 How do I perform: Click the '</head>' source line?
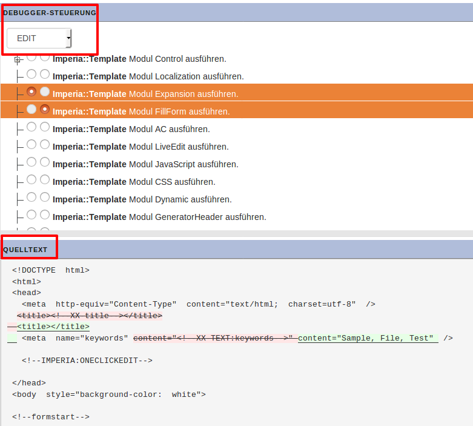coord(29,383)
